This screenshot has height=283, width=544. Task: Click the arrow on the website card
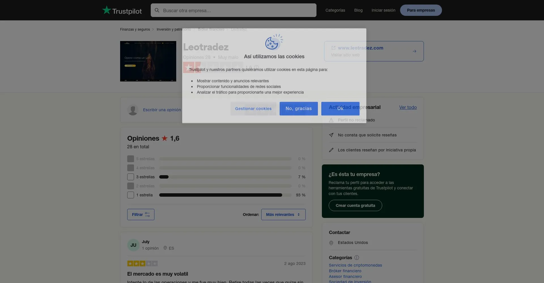415,51
